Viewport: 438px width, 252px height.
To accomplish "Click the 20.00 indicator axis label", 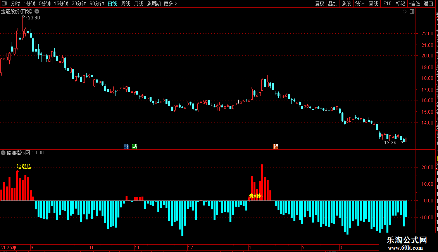I will point(427,167).
